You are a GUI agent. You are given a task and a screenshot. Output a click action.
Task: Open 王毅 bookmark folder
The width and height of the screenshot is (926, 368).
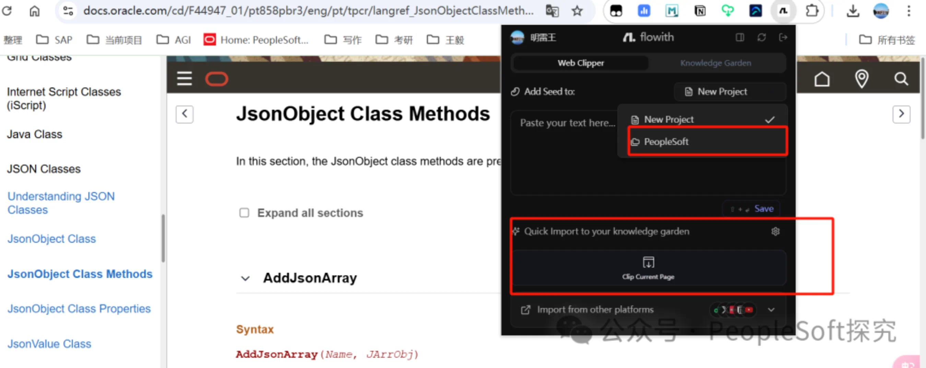pyautogui.click(x=446, y=39)
